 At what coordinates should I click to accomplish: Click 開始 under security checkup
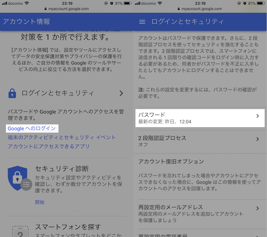[40, 202]
